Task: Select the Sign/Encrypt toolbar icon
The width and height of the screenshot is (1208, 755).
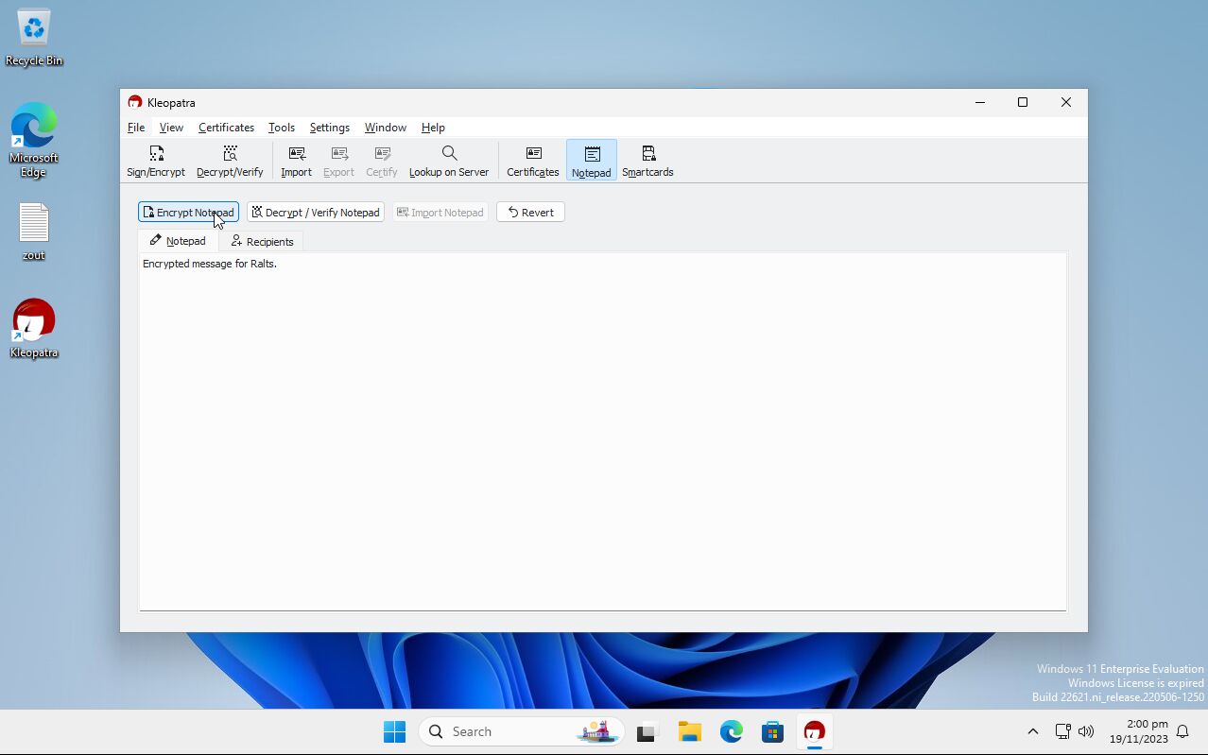Action: 155,160
